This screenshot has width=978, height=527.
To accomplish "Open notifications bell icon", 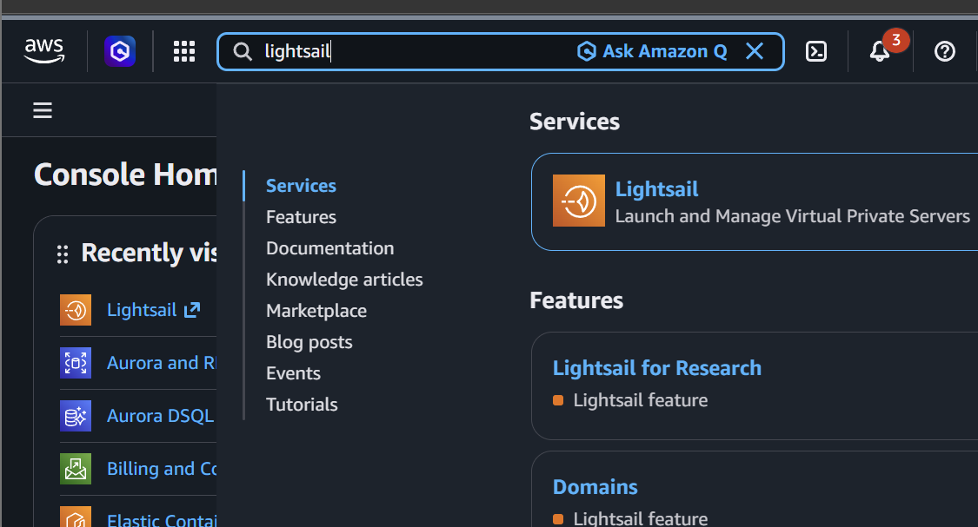I will (880, 51).
